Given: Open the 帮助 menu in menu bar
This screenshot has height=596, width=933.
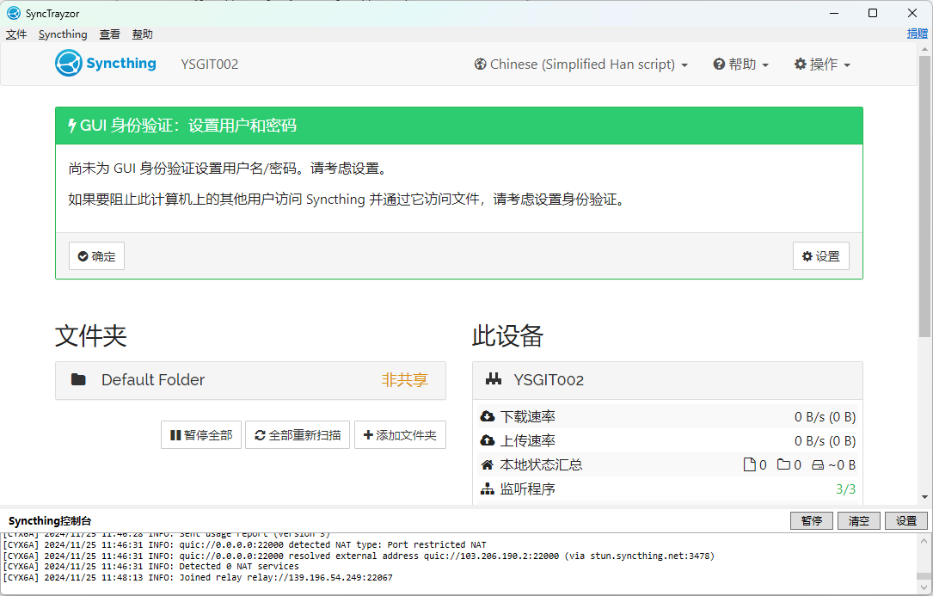Looking at the screenshot, I should tap(142, 34).
